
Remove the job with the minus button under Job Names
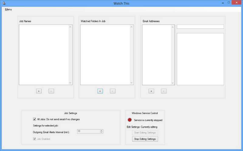pos(51,91)
